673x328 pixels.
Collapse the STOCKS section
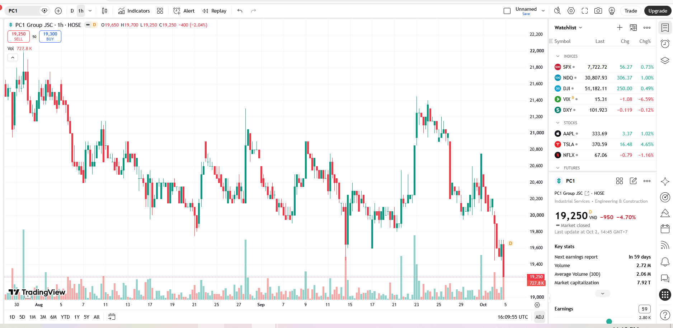tap(558, 123)
